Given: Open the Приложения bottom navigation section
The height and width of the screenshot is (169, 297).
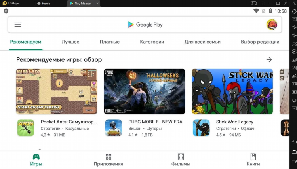Looking at the screenshot, I should tap(109, 160).
